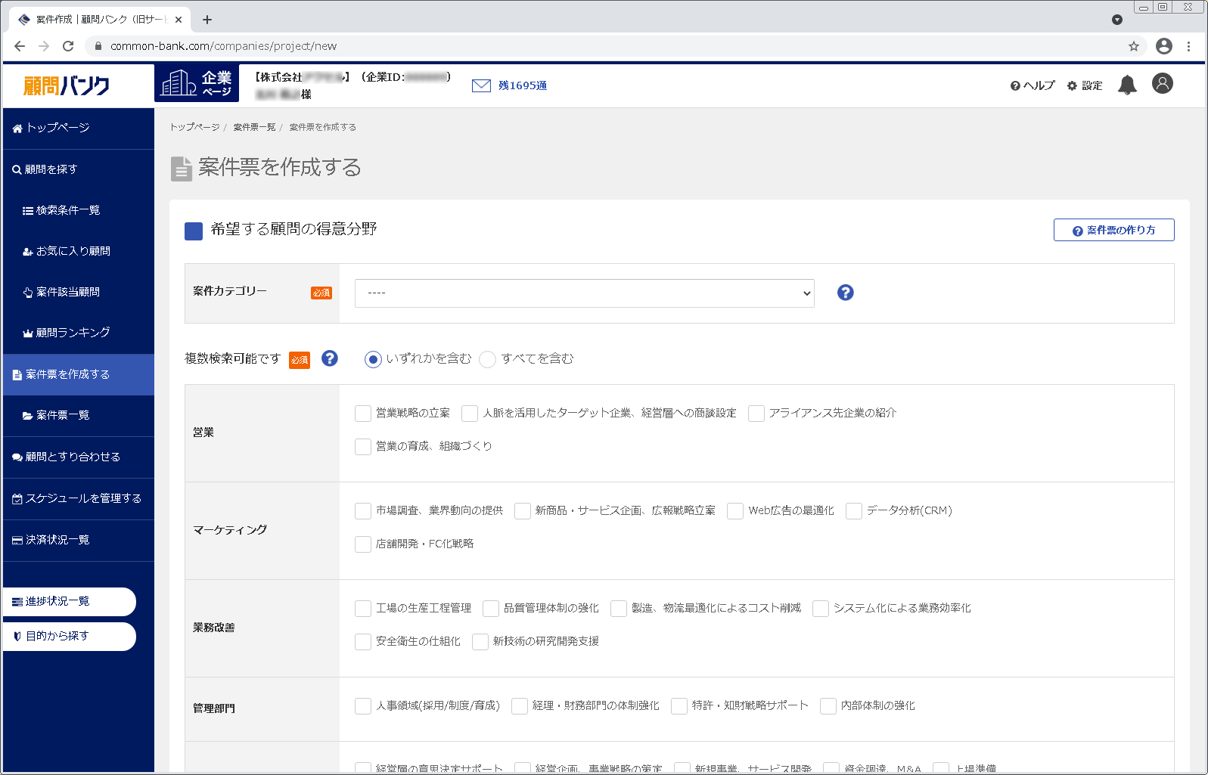Open 顧問ランキング from the sidebar
Image resolution: width=1208 pixels, height=775 pixels.
73,333
